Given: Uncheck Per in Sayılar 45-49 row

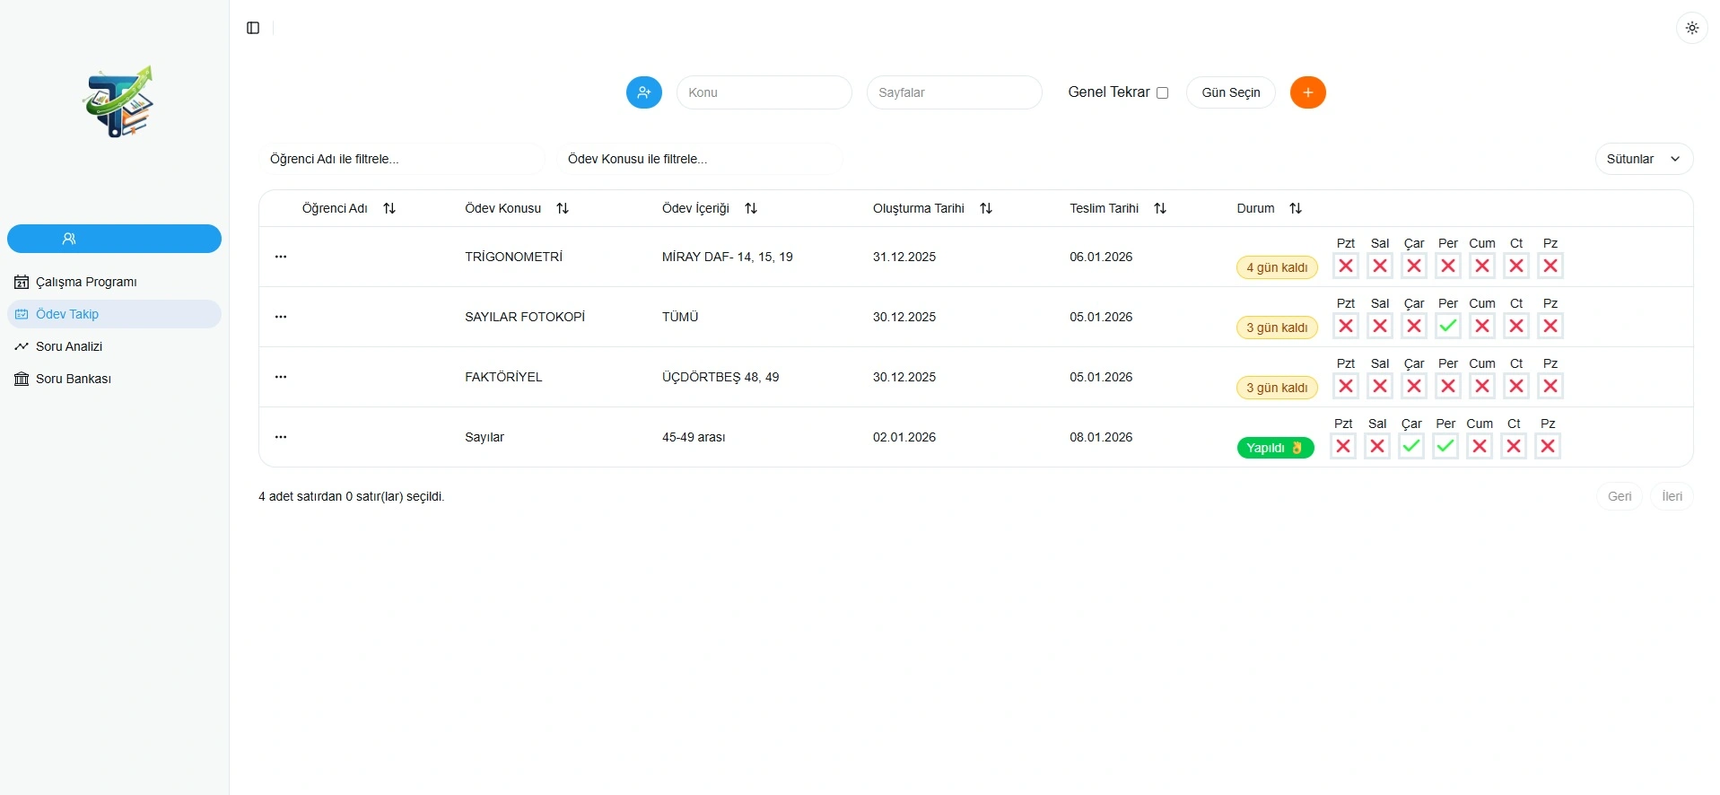Looking at the screenshot, I should point(1445,446).
